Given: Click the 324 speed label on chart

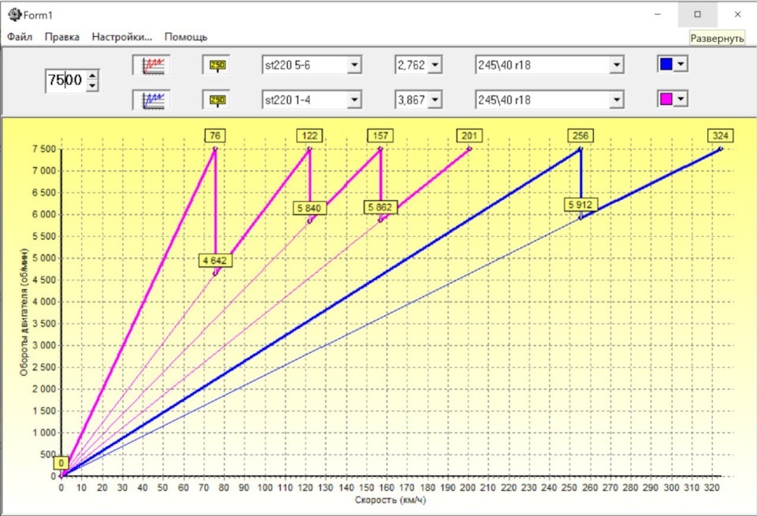Looking at the screenshot, I should coord(720,136).
